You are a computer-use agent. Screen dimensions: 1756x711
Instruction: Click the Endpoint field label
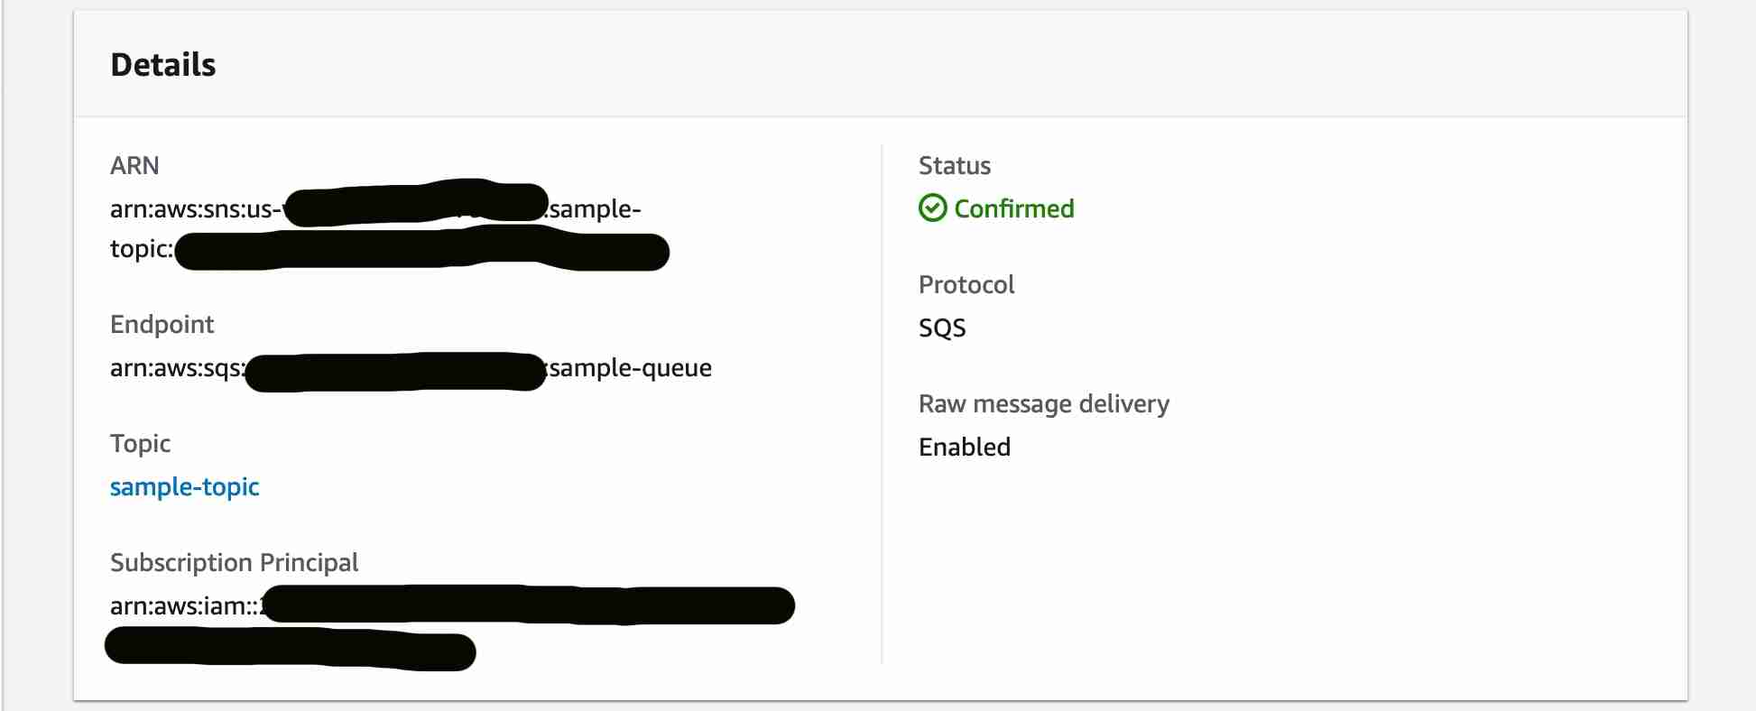[x=162, y=324]
